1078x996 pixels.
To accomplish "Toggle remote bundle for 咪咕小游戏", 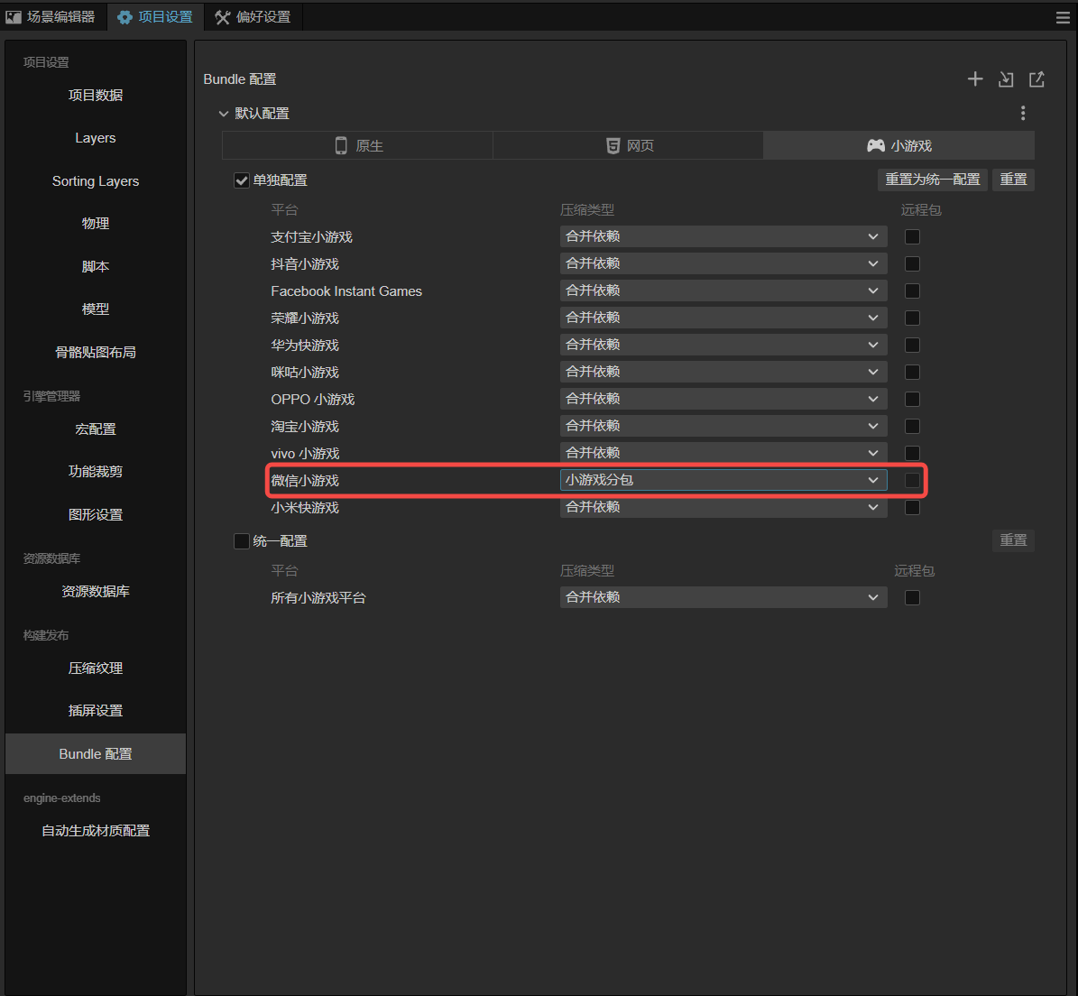I will [x=912, y=372].
